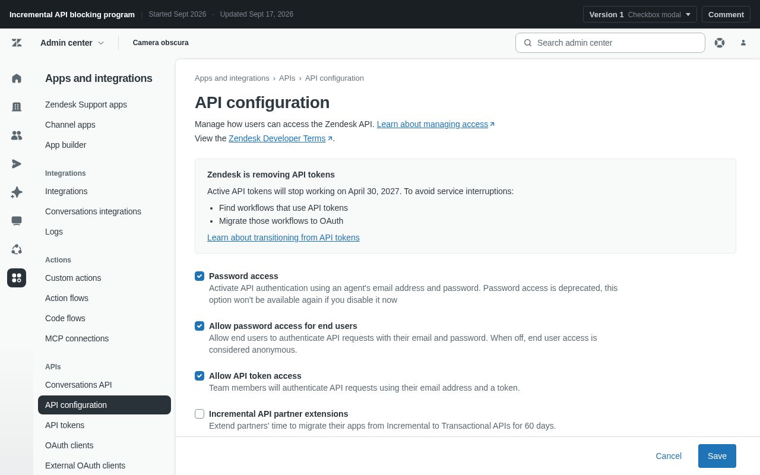Open Custom actions in sidebar
The height and width of the screenshot is (475, 760).
tap(104, 278)
